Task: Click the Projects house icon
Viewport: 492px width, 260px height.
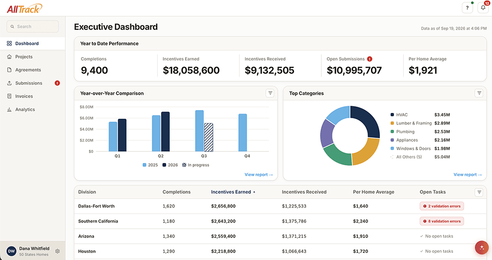Action: pos(10,57)
